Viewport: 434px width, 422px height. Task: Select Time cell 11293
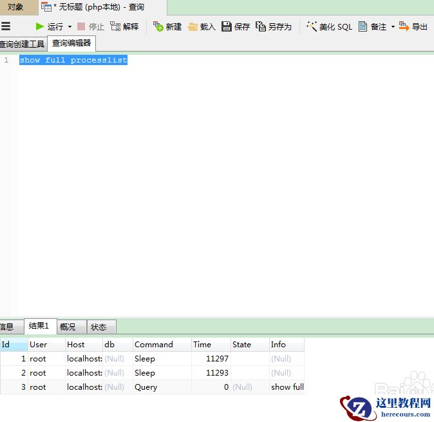click(211, 372)
